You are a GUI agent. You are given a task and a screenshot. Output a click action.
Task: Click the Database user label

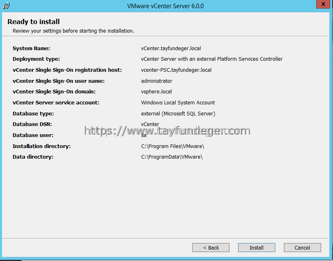pyautogui.click(x=33, y=135)
